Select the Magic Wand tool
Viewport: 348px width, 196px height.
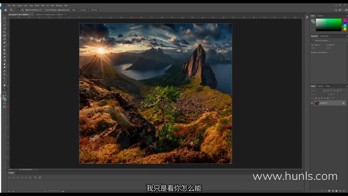pos(4,29)
